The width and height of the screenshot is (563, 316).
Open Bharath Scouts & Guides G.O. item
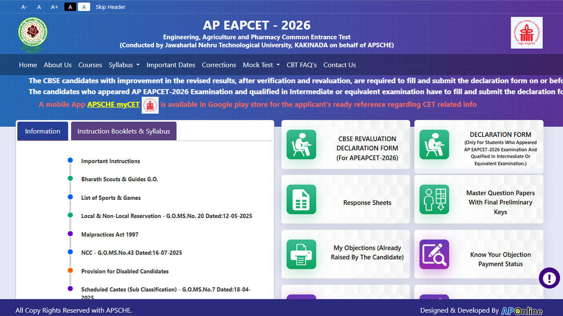[x=120, y=179]
